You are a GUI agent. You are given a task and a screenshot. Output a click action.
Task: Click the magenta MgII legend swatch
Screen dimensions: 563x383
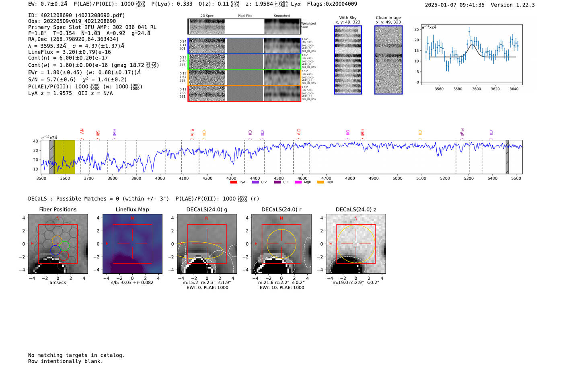coord(298,182)
